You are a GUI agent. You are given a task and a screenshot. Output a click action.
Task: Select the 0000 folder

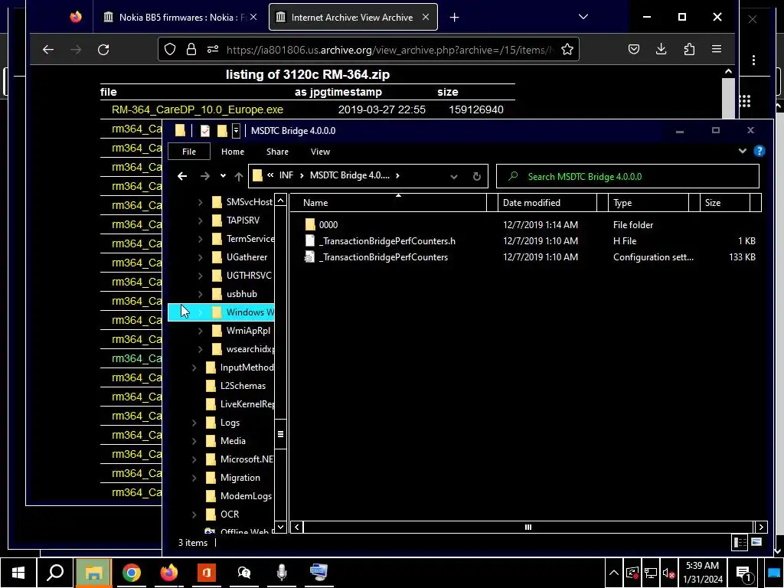[x=328, y=225]
